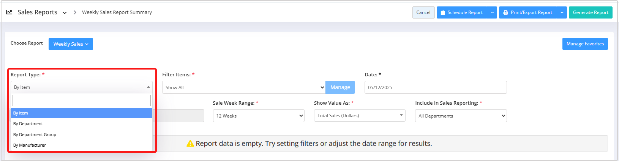619x161 pixels.
Task: Click the Manage button beside Filter Items
Action: click(340, 87)
